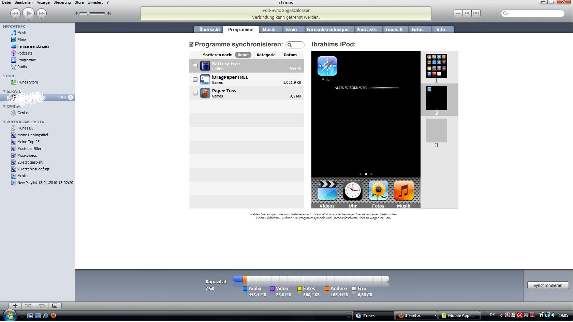Open the iTunes Store
573x322 pixels.
27,82
